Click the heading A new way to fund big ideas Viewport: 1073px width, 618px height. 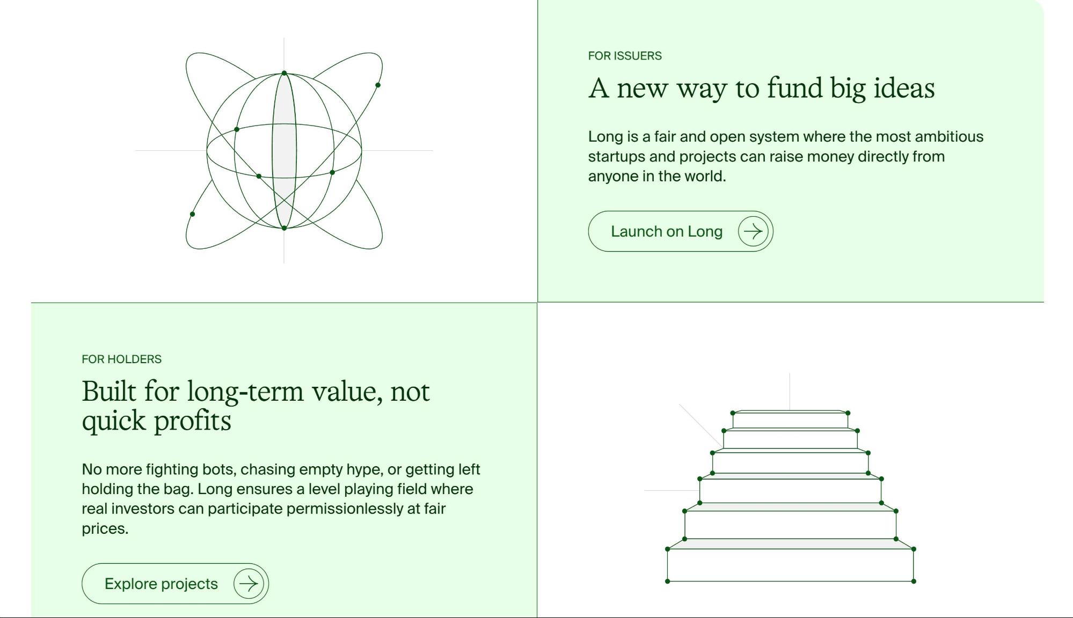tap(761, 88)
